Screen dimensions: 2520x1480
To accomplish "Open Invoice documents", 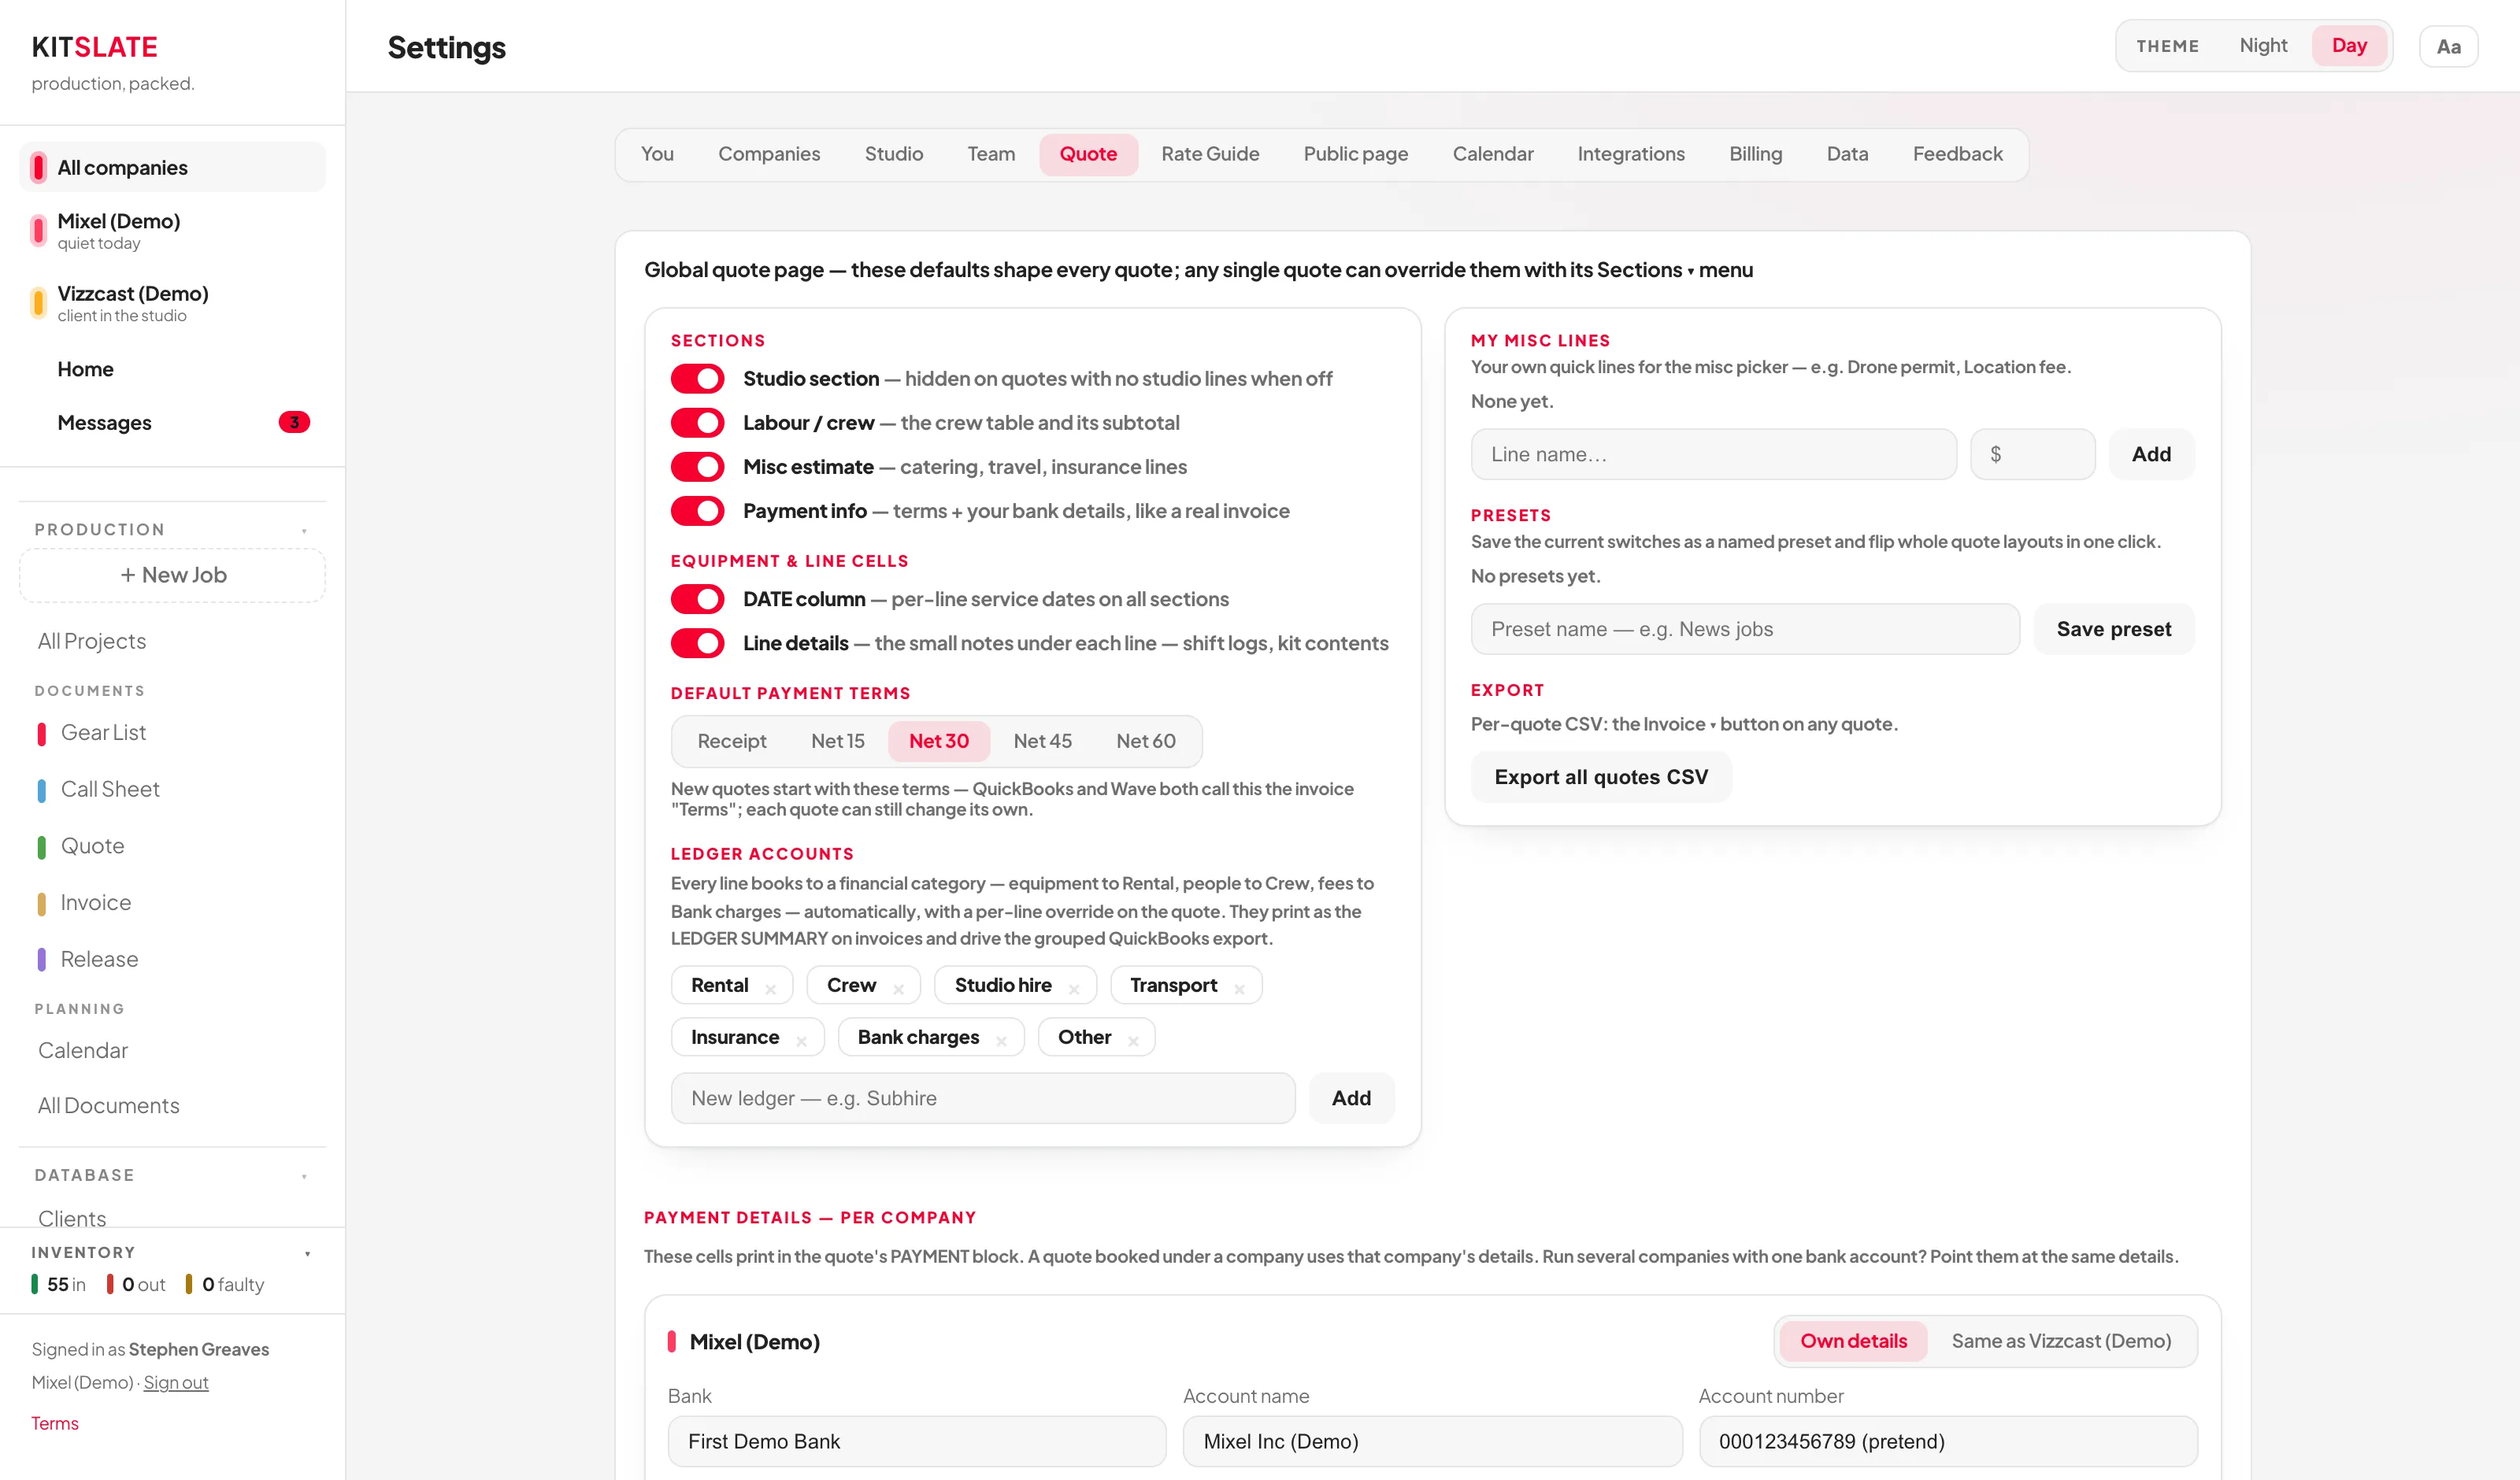I will 172,903.
